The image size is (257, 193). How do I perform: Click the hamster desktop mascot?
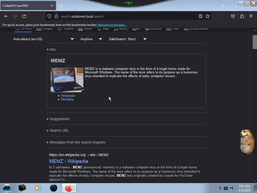(x=247, y=141)
